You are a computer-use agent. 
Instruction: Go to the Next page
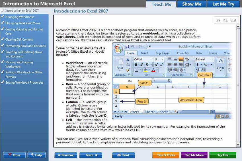pyautogui.click(x=91, y=155)
